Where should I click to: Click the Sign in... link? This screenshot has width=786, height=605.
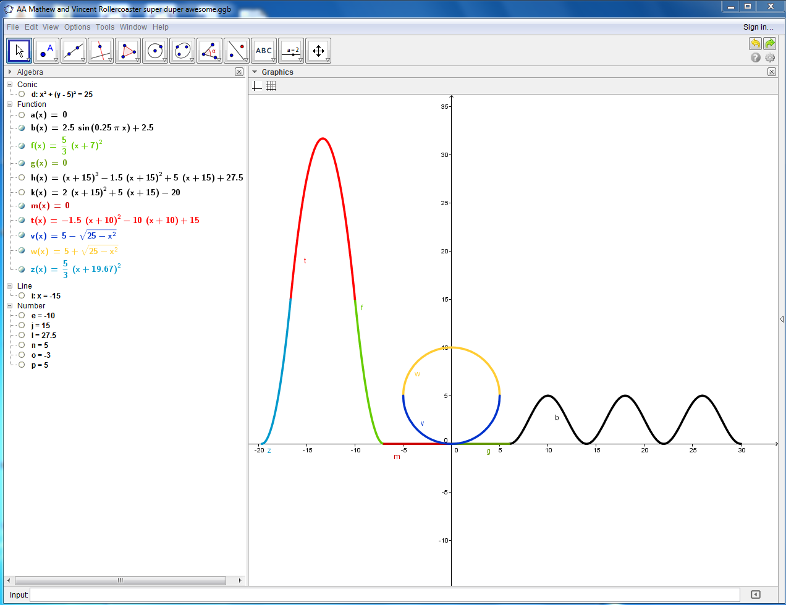[x=758, y=27]
